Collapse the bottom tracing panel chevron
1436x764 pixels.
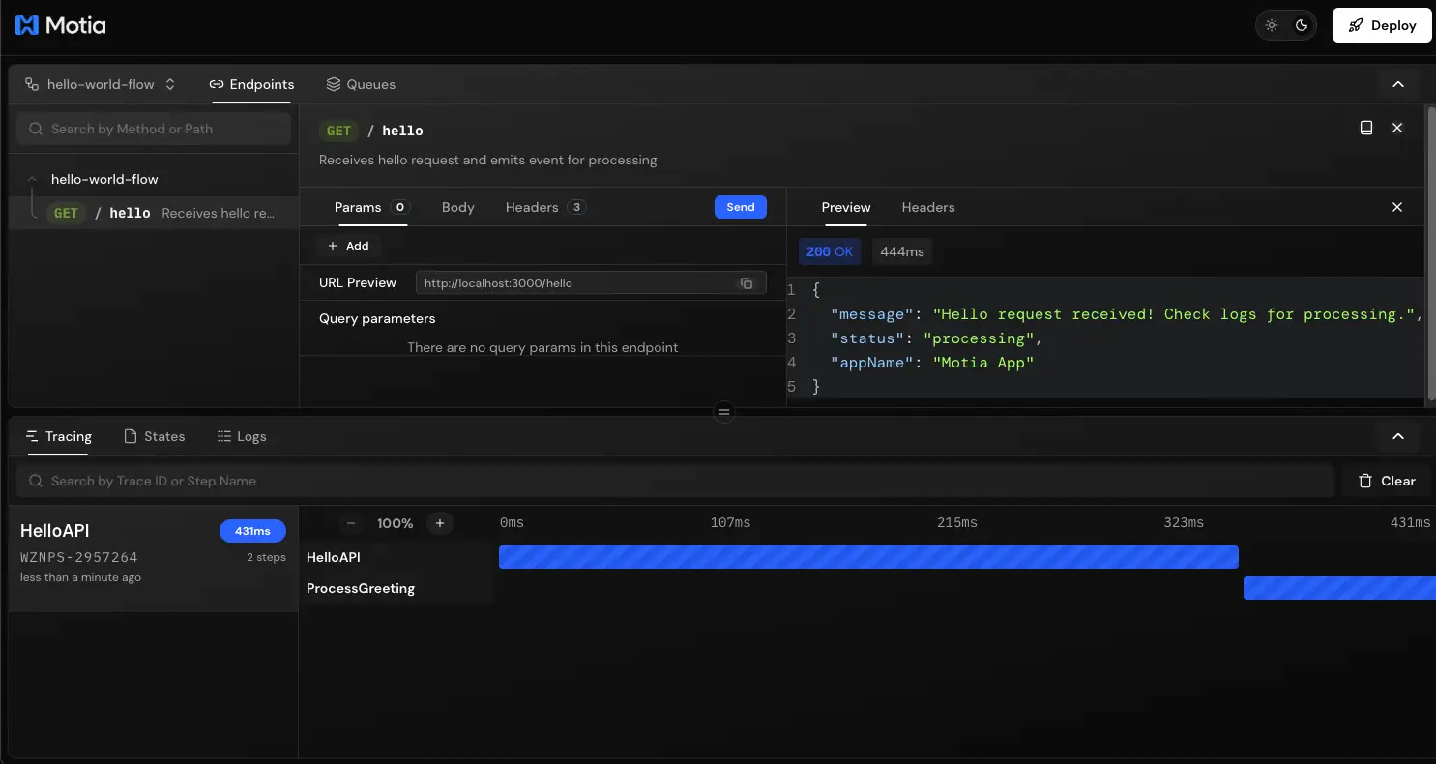click(x=1397, y=436)
